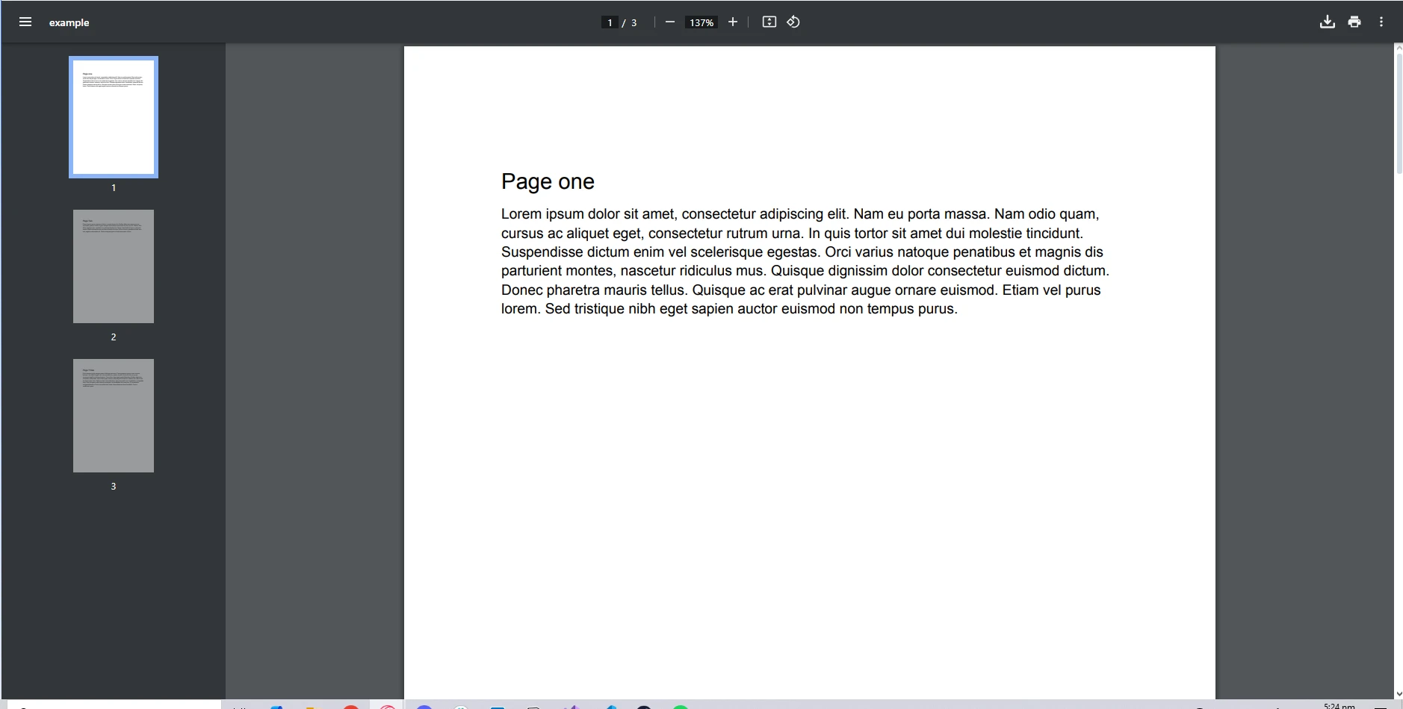This screenshot has height=709, width=1403.
Task: Click the line starting 'Suspendisse dictum enim'
Action: 802,252
